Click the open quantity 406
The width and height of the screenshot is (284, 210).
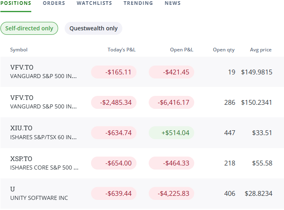tap(230, 193)
